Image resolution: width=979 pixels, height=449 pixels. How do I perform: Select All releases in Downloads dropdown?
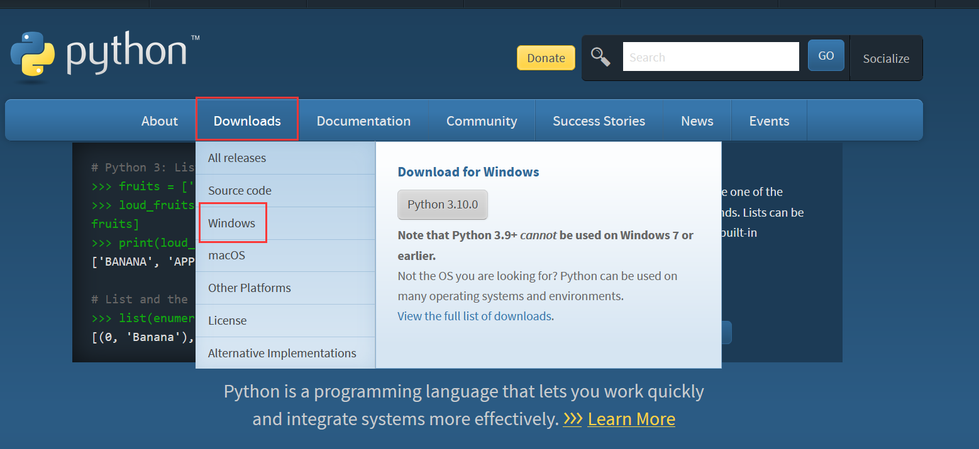[x=285, y=158]
